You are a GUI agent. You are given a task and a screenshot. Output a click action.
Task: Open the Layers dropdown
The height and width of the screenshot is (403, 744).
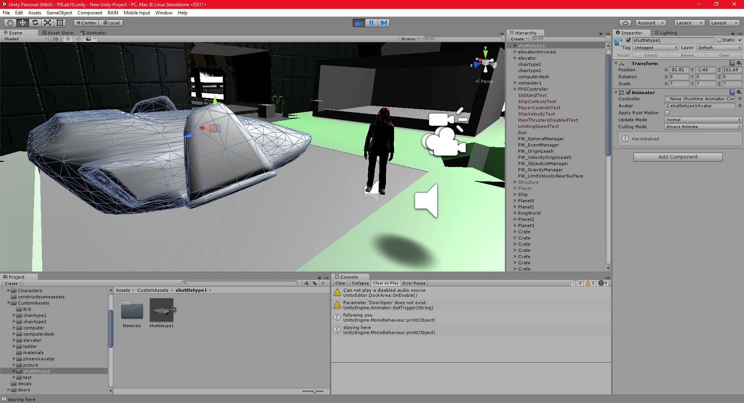(x=689, y=23)
